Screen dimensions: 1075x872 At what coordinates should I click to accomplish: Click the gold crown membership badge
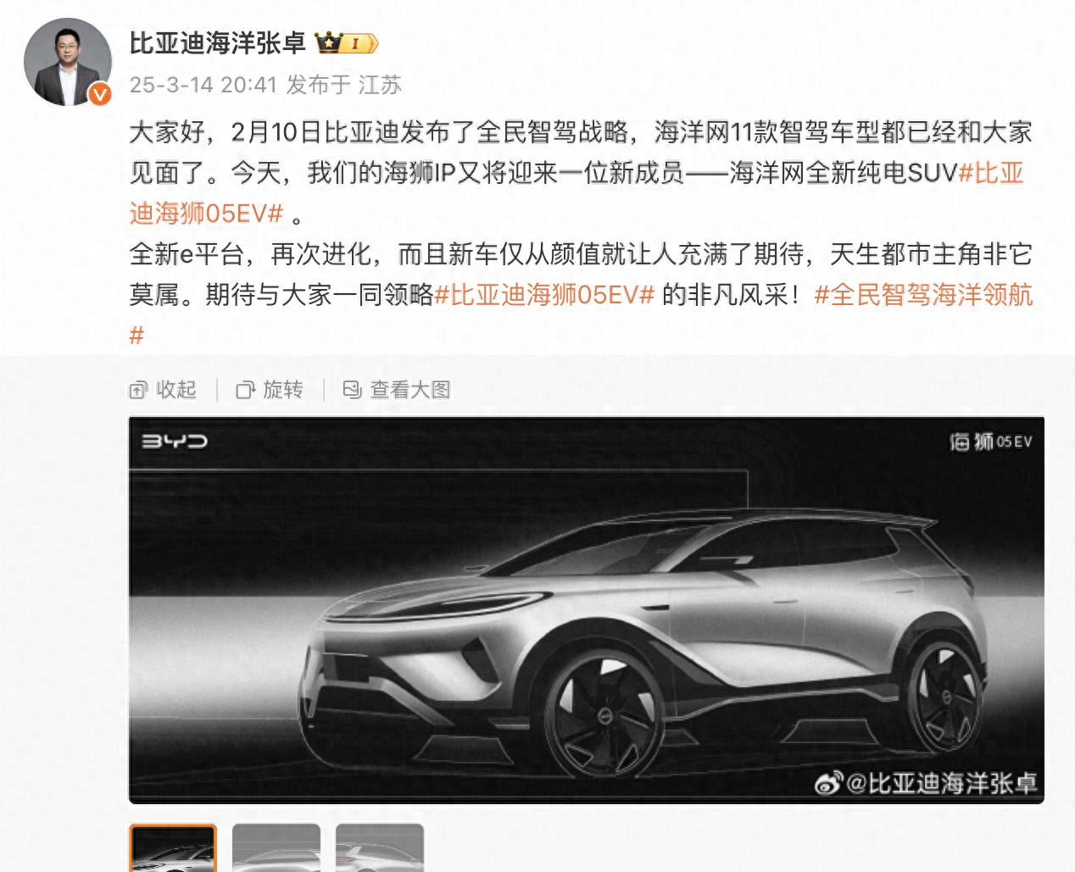click(x=346, y=43)
